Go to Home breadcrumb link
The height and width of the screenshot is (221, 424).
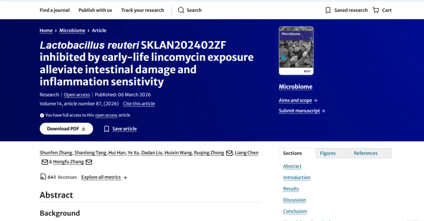tap(46, 31)
